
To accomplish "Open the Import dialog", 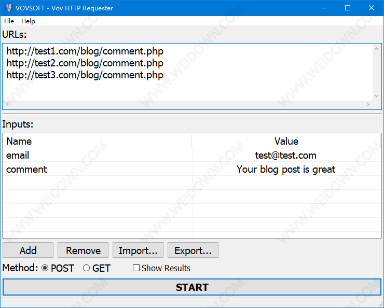I will (x=138, y=250).
